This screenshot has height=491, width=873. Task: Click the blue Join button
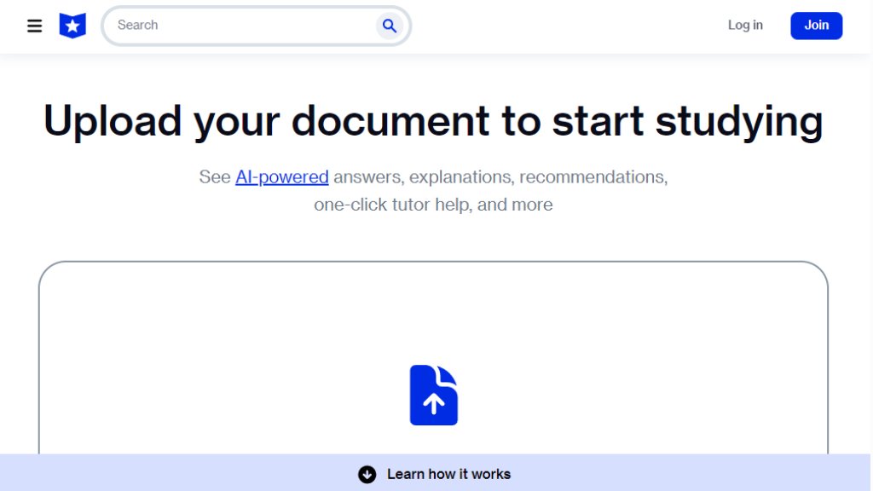(x=816, y=26)
